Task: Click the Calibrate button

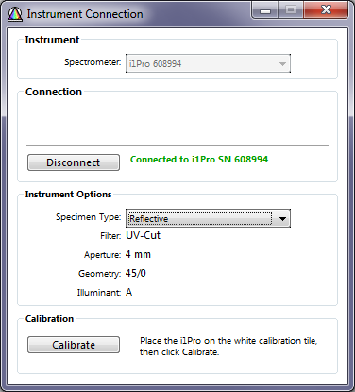Action: [x=74, y=345]
